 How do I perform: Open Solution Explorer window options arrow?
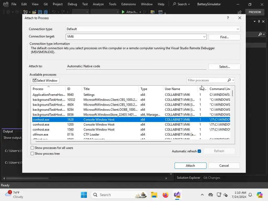pos(255,21)
